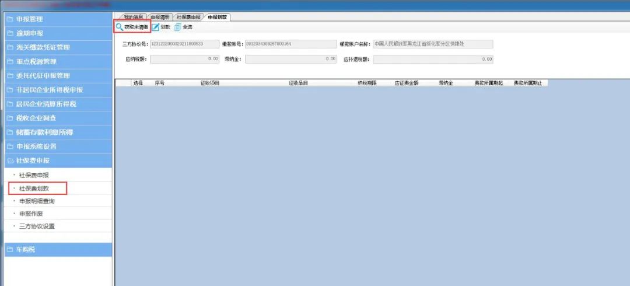Expand 非居民企业所得税申报 in the sidebar
The width and height of the screenshot is (630, 286).
point(59,90)
